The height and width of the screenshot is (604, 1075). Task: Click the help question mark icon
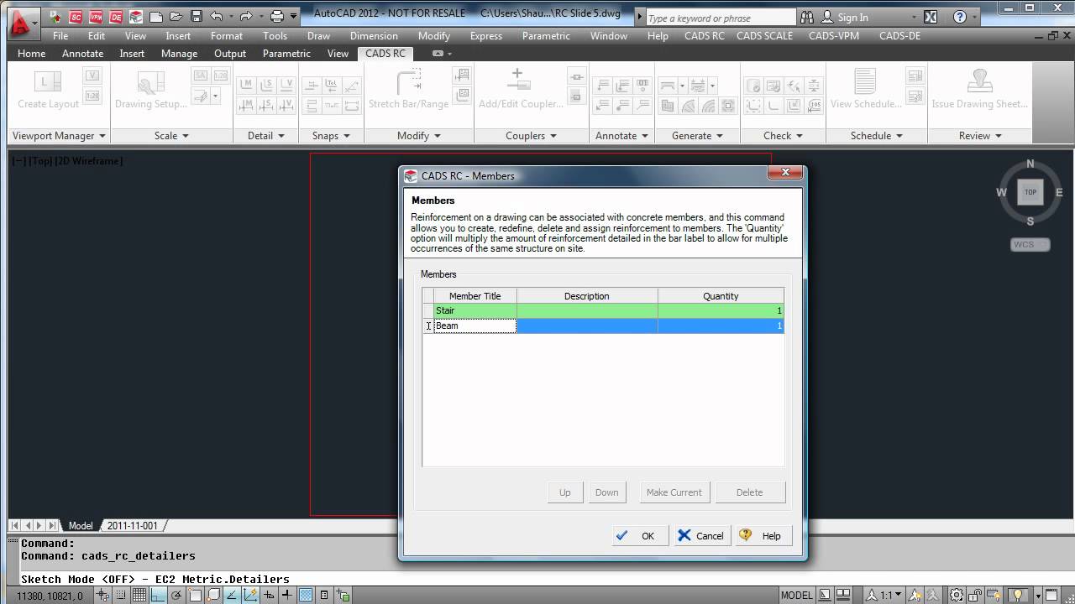coord(958,17)
